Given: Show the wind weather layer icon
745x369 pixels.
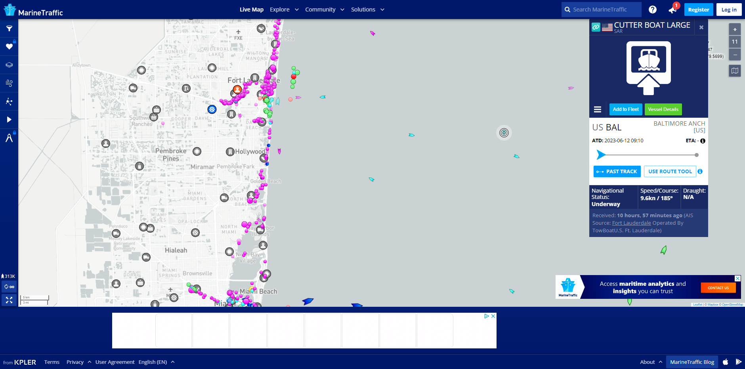Looking at the screenshot, I should pos(9,83).
